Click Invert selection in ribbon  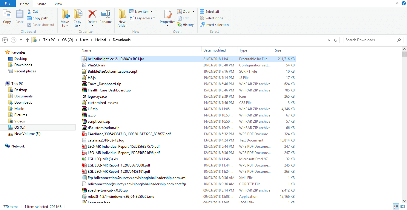[x=214, y=25]
